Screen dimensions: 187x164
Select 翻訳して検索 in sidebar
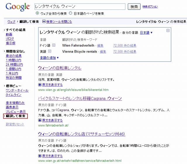15,116
